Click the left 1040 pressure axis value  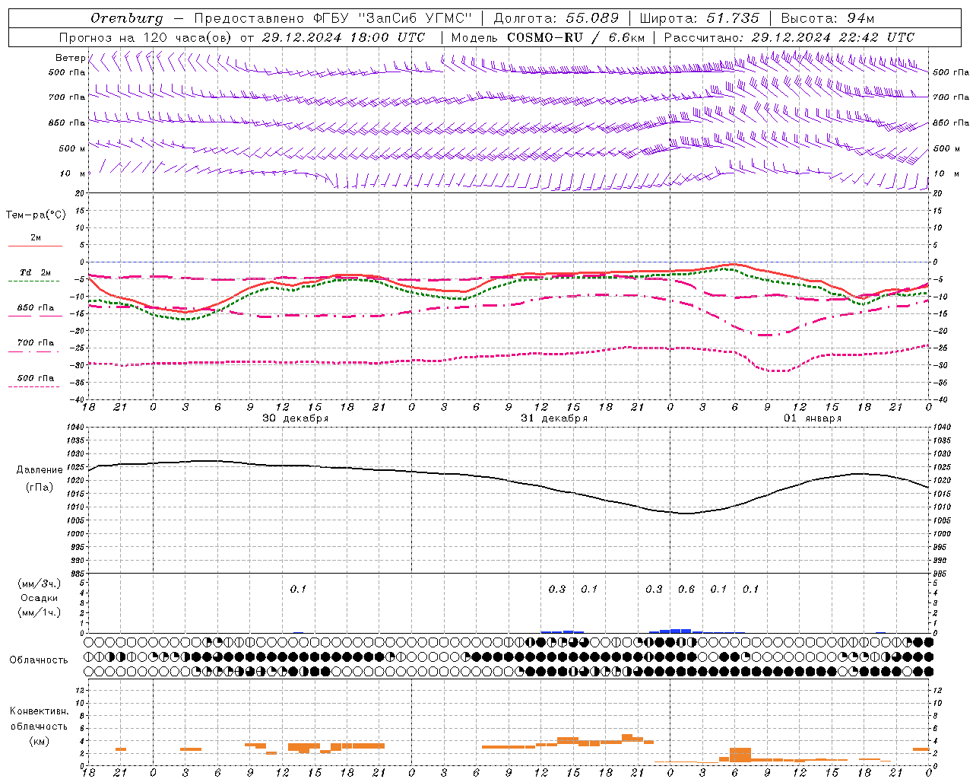pos(76,427)
